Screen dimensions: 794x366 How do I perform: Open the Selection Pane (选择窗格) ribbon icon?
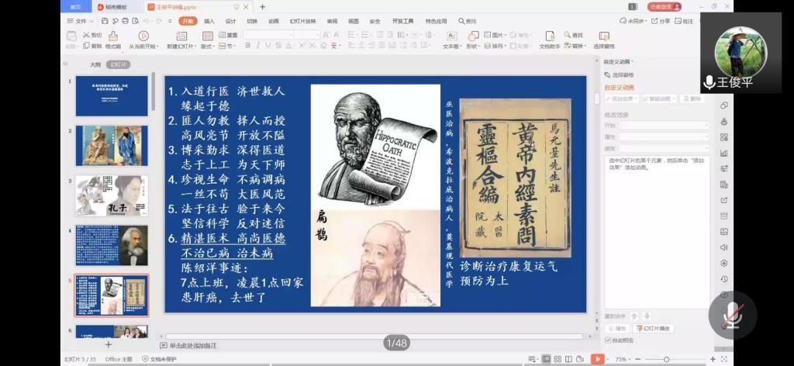pyautogui.click(x=603, y=36)
